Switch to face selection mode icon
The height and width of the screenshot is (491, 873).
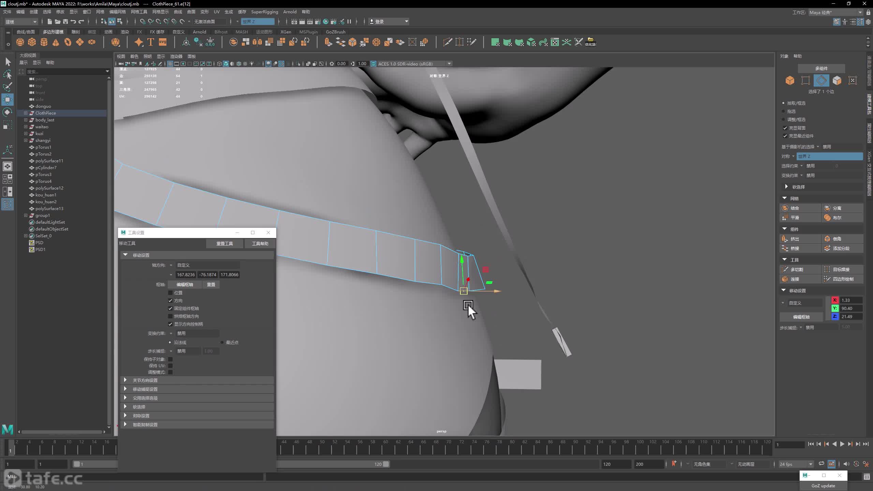pyautogui.click(x=837, y=80)
